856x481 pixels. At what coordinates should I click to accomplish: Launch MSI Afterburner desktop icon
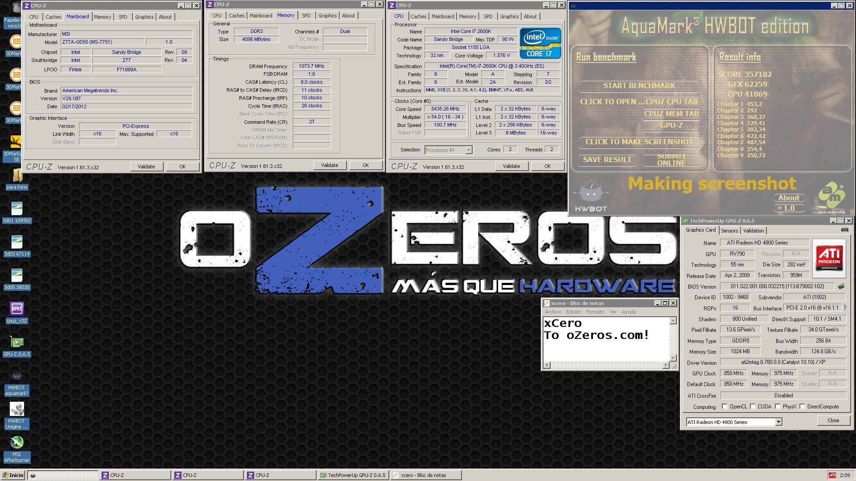click(16, 450)
